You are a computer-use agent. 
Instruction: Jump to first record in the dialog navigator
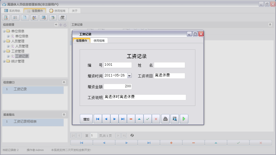[98, 119]
